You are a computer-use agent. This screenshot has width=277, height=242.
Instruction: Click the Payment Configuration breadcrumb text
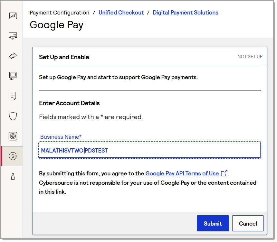click(59, 13)
